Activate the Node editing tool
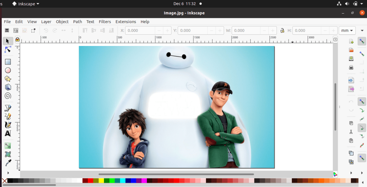367x187 pixels. [x=8, y=50]
